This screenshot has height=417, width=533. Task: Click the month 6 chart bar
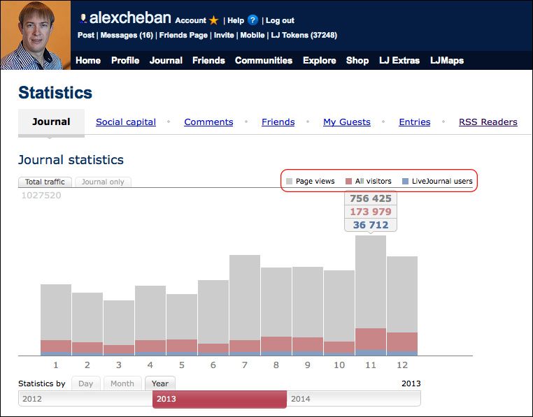pyautogui.click(x=213, y=318)
